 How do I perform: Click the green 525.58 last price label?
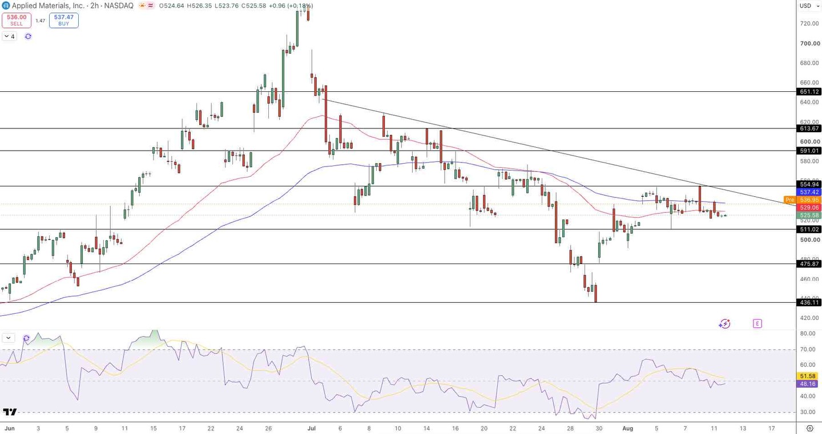click(x=809, y=216)
